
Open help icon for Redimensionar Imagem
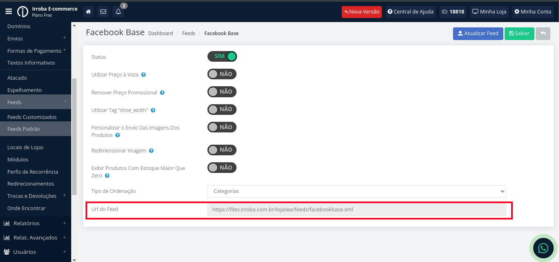click(x=151, y=151)
